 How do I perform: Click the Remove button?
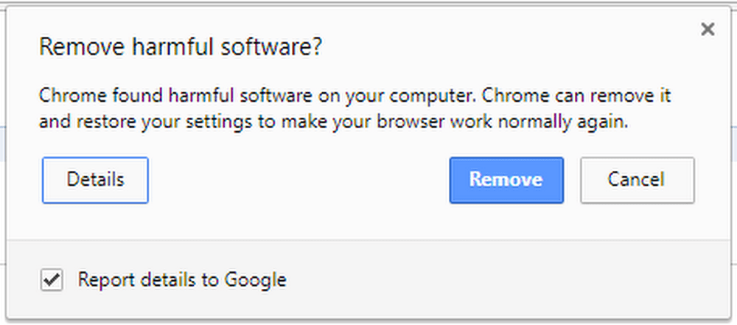tap(506, 180)
